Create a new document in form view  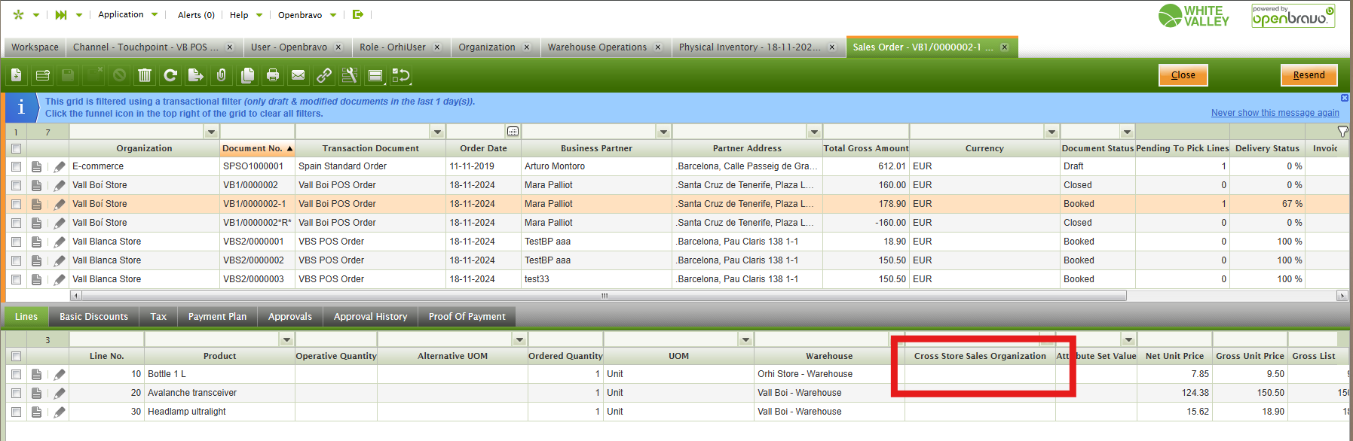pyautogui.click(x=17, y=75)
